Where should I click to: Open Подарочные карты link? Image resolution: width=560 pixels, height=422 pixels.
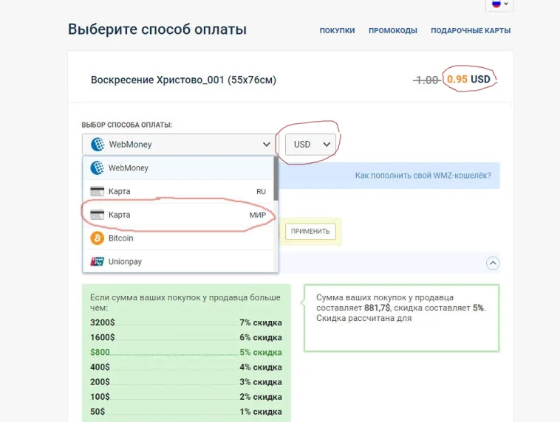(471, 31)
